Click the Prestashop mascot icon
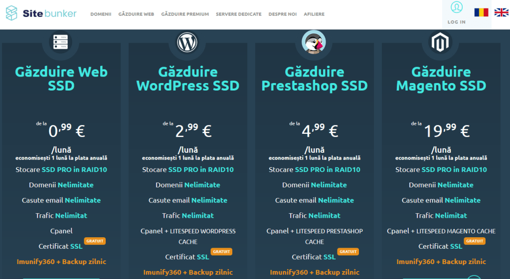510x279 pixels. point(314,43)
